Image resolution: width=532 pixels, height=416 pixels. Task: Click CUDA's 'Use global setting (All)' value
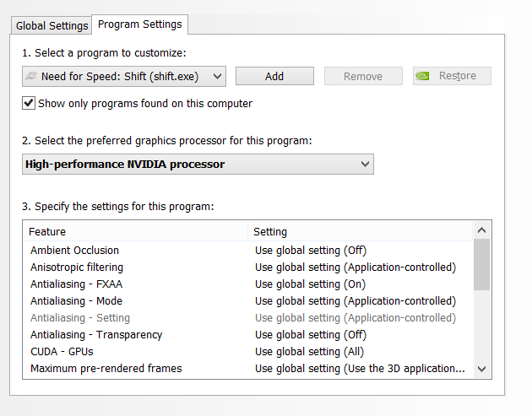(309, 352)
